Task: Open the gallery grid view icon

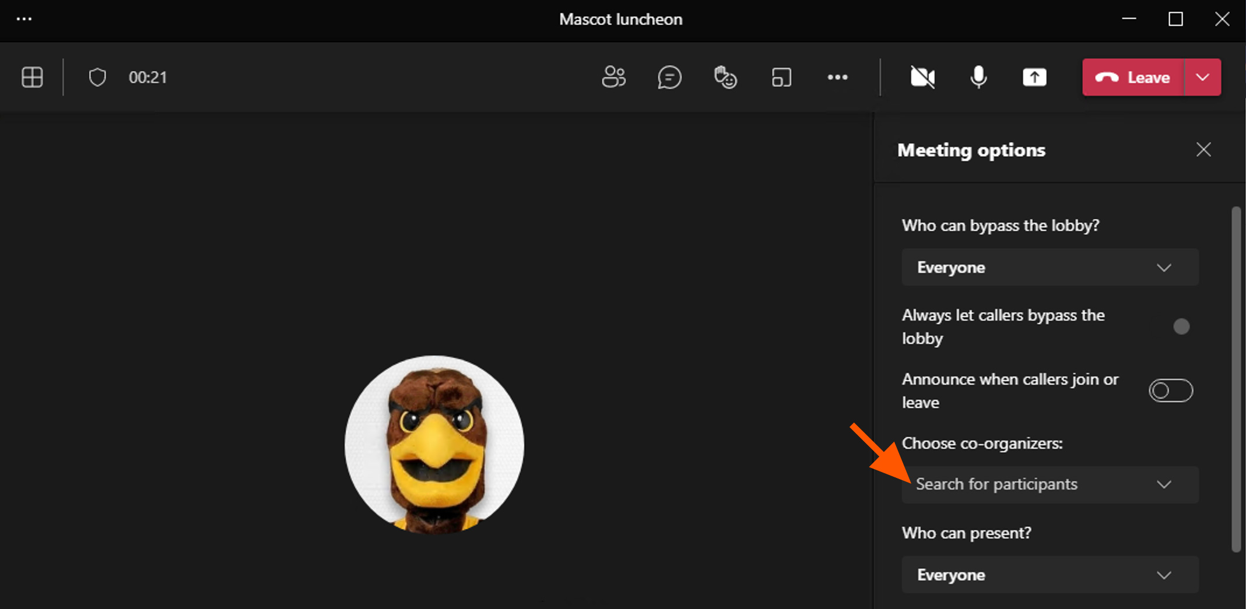Action: (x=32, y=77)
